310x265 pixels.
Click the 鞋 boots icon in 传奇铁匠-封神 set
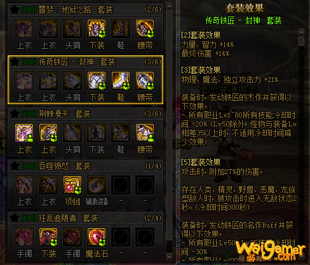click(121, 81)
